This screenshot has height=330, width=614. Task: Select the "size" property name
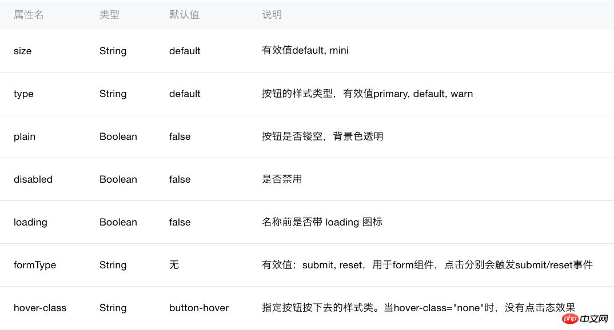(x=23, y=51)
